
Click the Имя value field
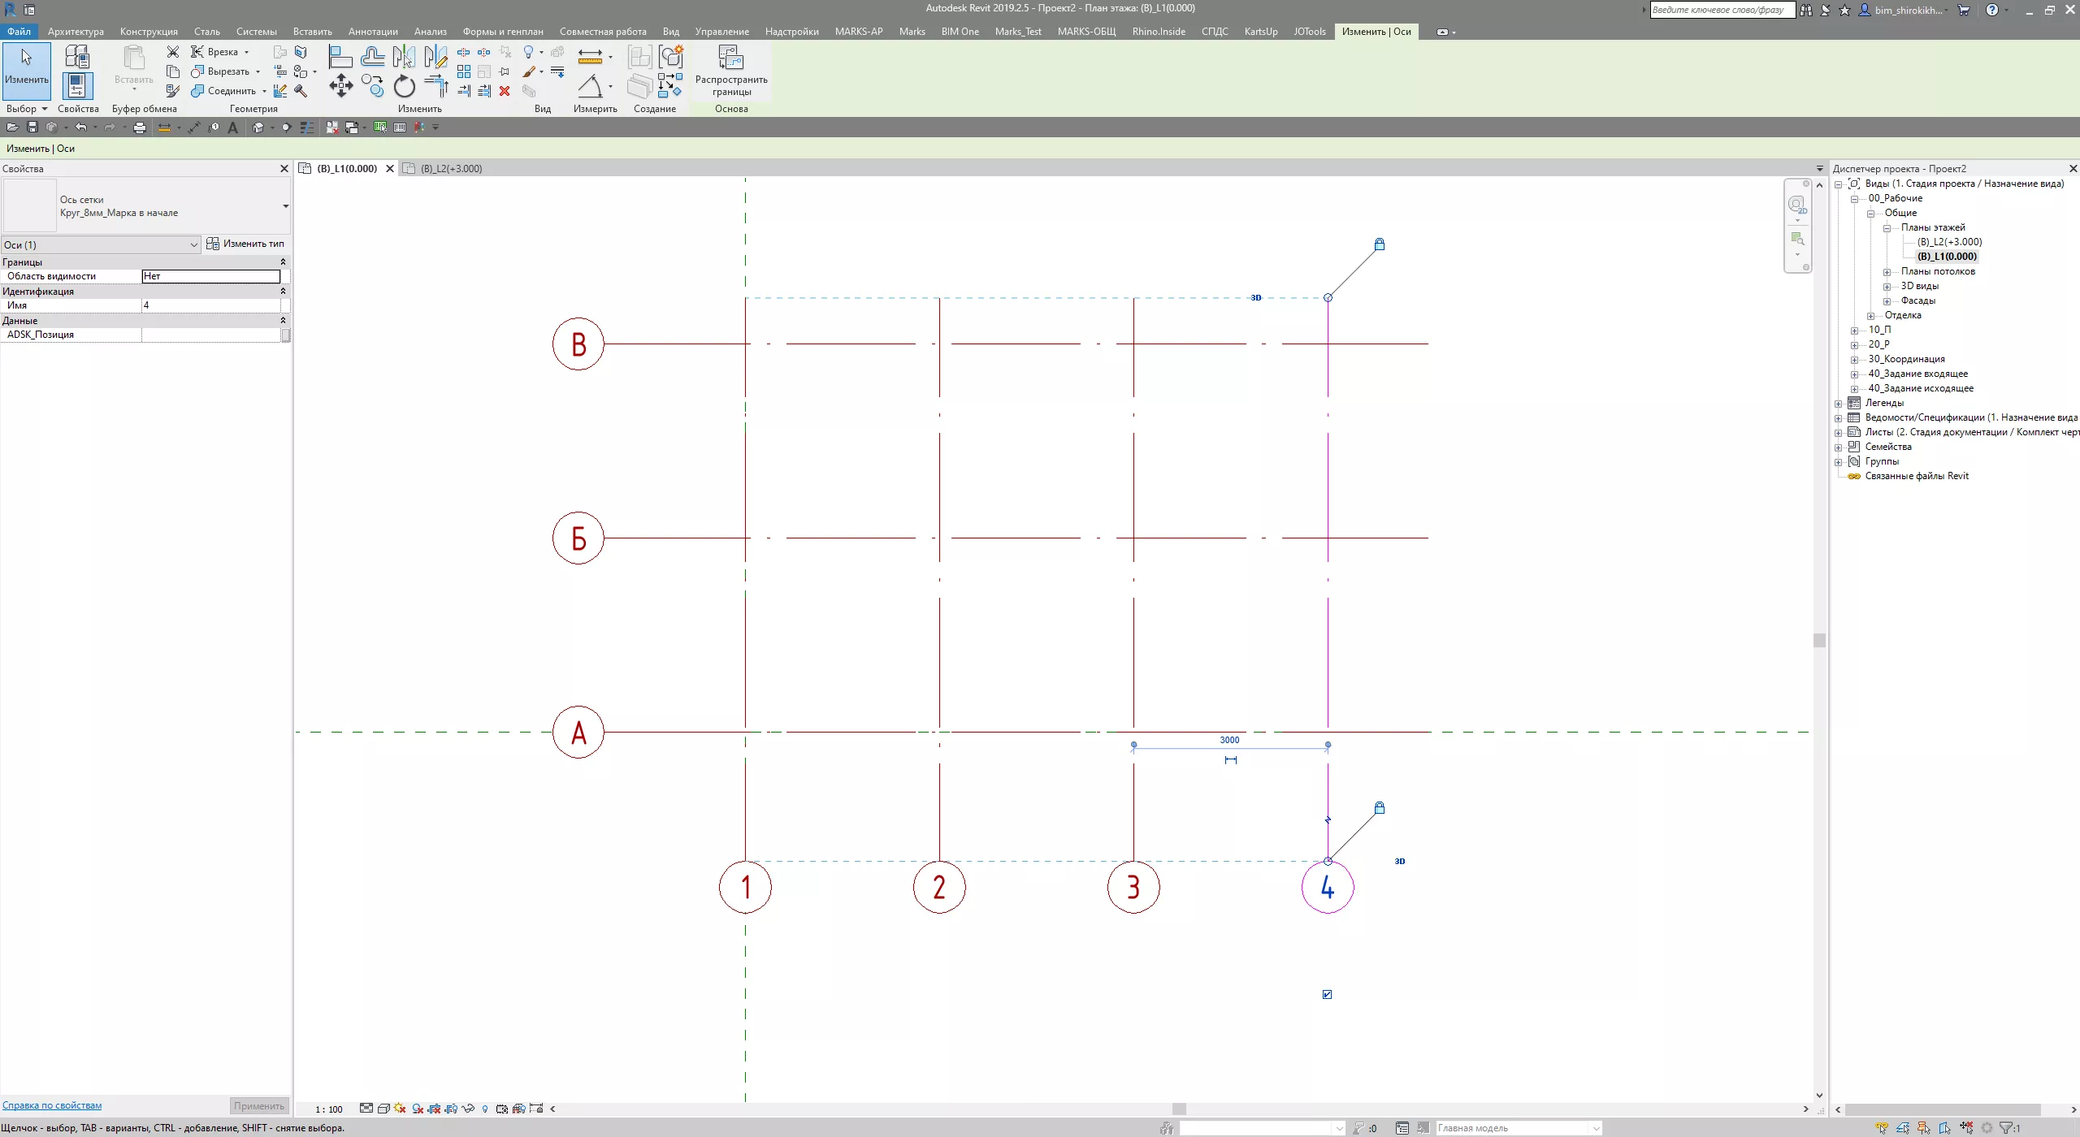click(210, 305)
